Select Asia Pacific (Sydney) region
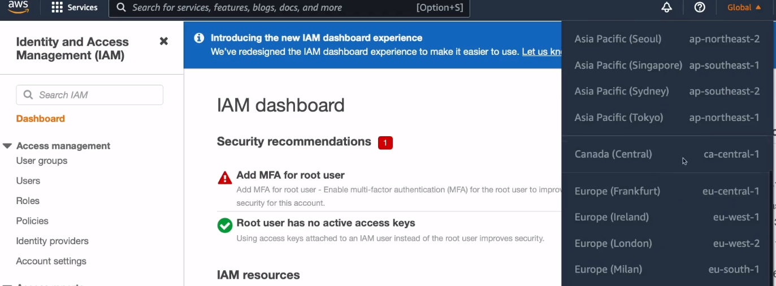This screenshot has height=286, width=776. tap(667, 91)
